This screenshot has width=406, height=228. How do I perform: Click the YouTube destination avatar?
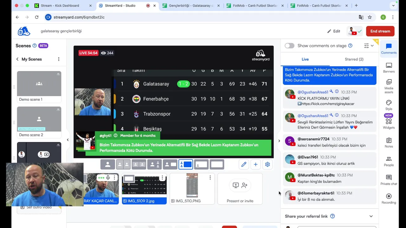tap(355, 31)
